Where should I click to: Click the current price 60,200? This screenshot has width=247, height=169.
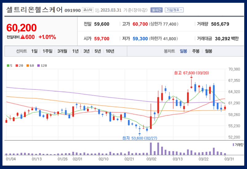click(22, 28)
